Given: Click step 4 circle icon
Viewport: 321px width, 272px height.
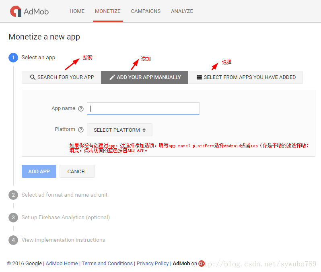Looking at the screenshot, I should coord(13,240).
